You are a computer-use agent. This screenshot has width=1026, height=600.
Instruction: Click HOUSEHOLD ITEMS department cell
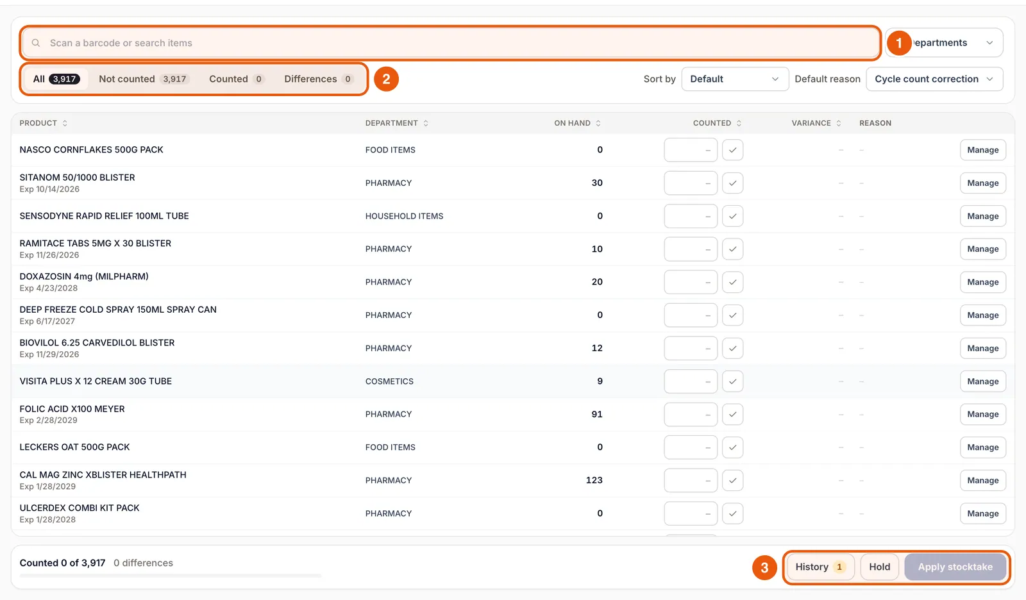(404, 216)
